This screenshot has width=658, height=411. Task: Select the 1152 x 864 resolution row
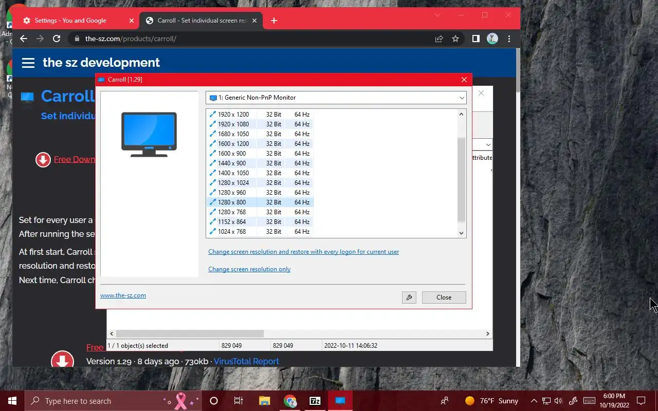(x=260, y=222)
